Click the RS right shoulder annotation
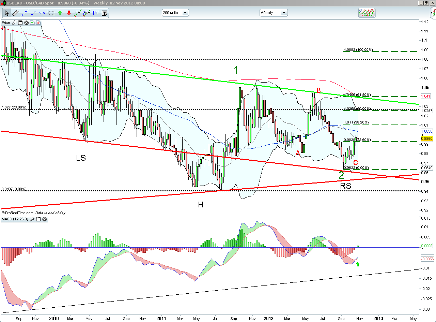Viewport: 436px width, 322px height. click(x=346, y=186)
